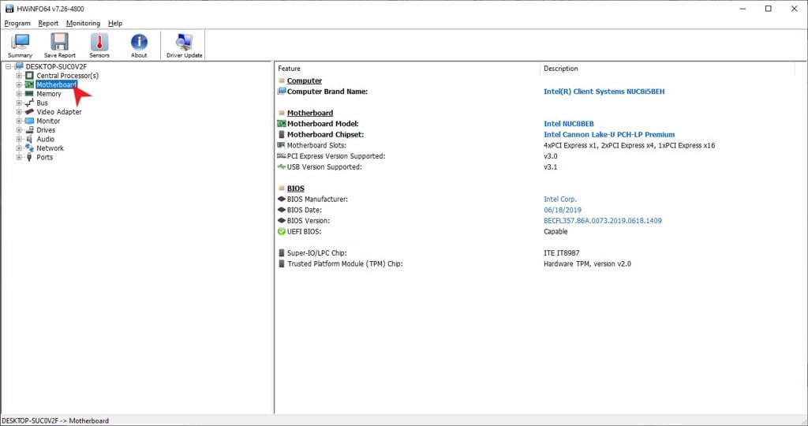808x426 pixels.
Task: Minimize the HWiNFO64 window
Action: [743, 9]
